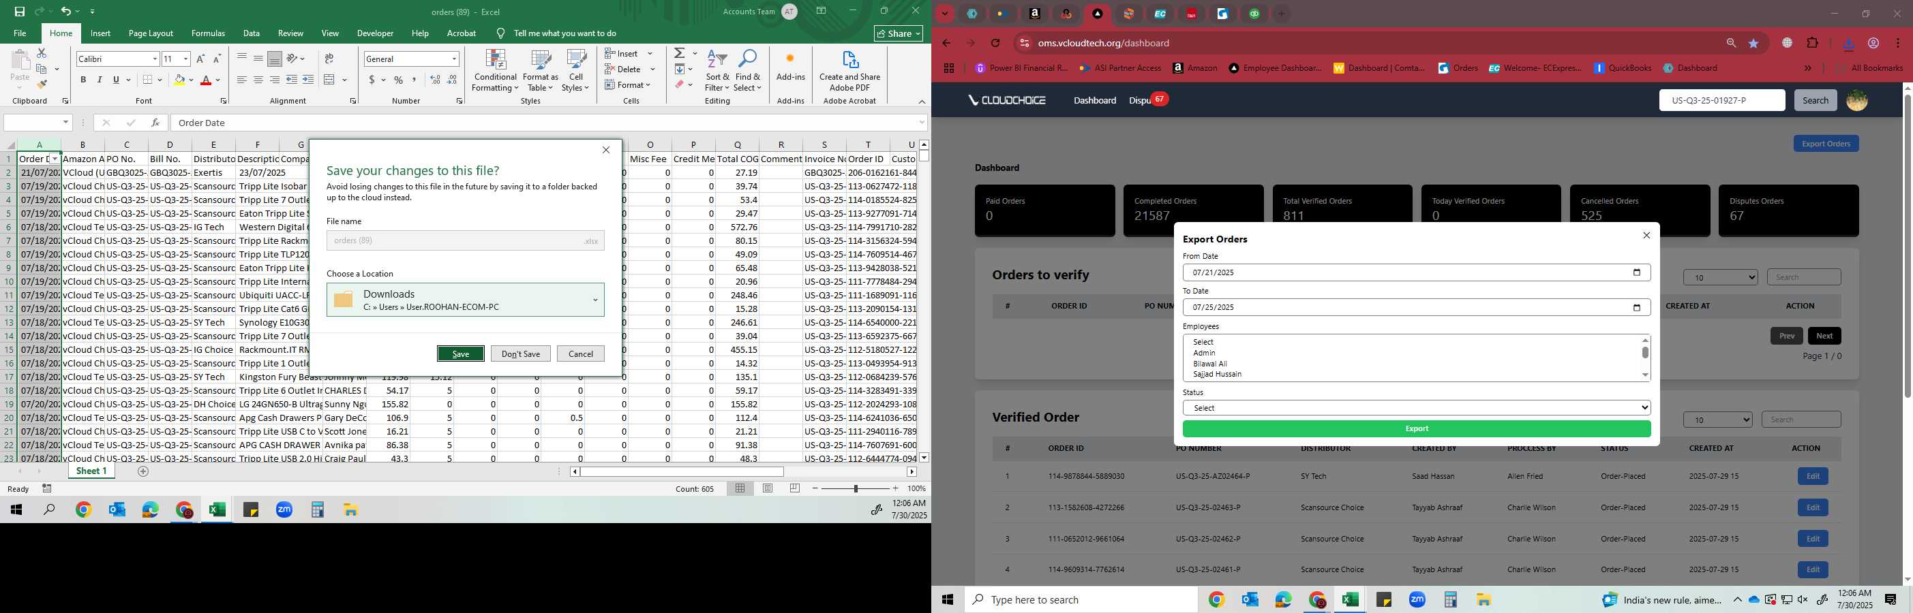
Task: Toggle Middle Align in Alignment group
Action: [x=258, y=59]
